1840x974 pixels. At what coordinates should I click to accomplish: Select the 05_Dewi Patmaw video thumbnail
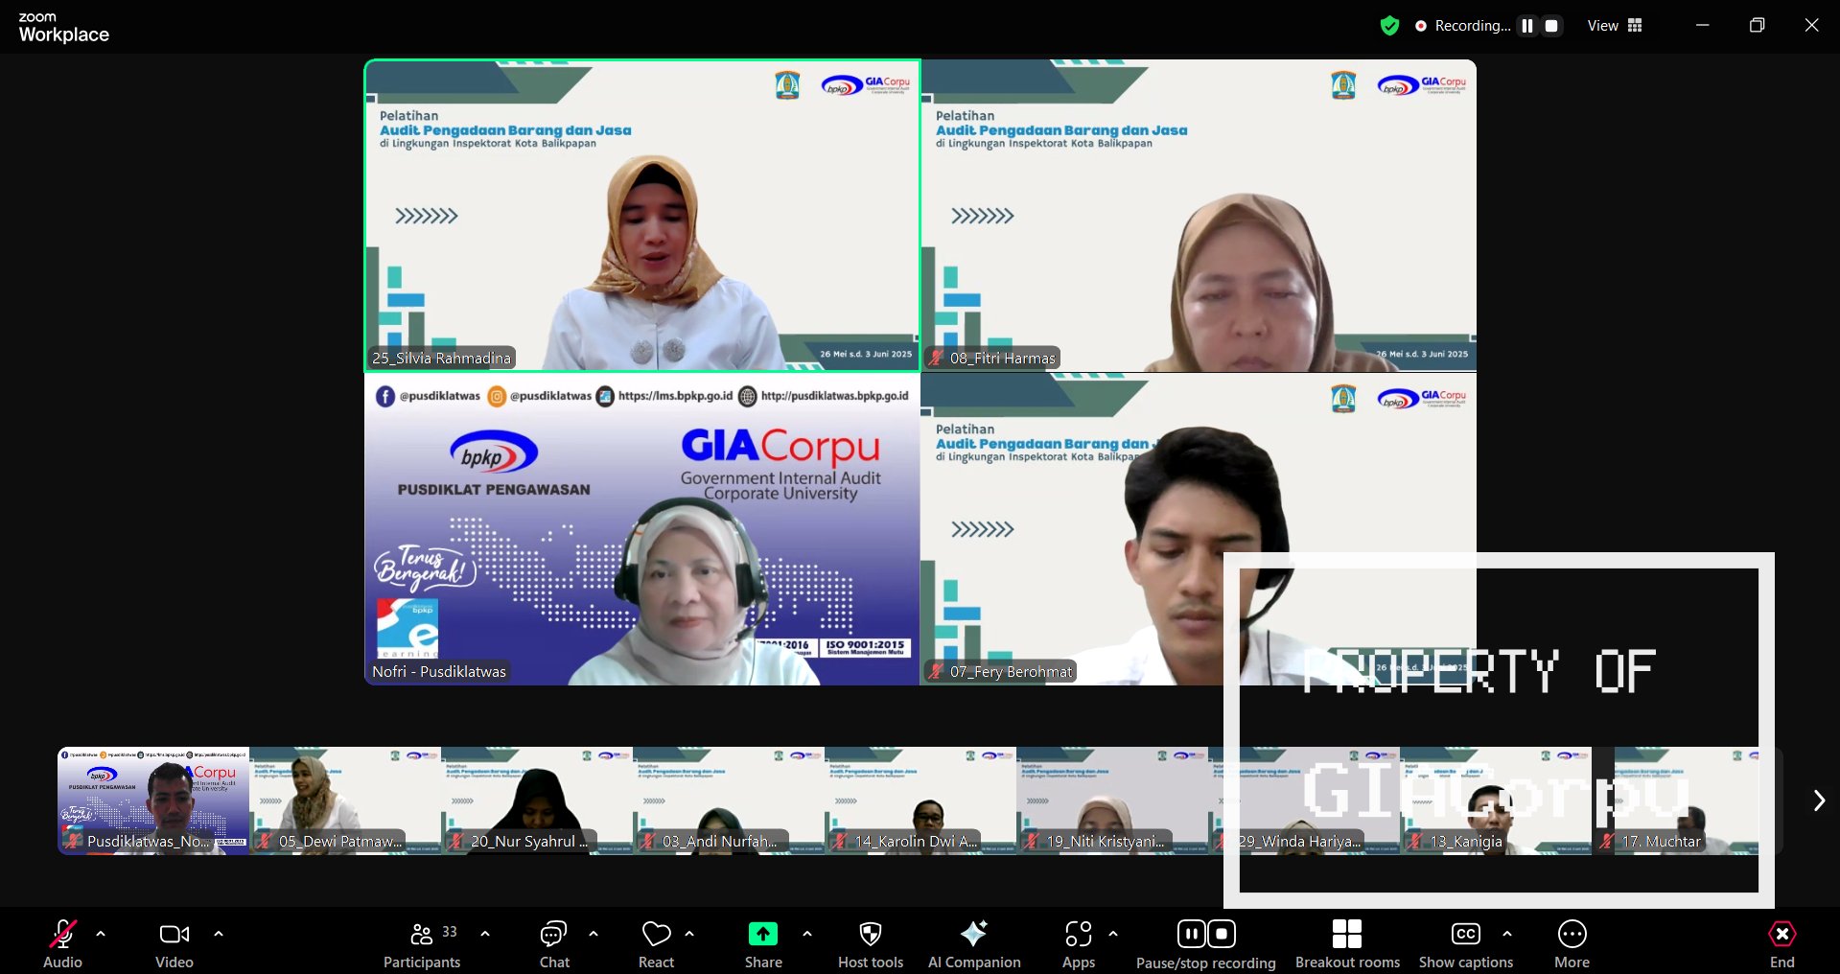(345, 800)
